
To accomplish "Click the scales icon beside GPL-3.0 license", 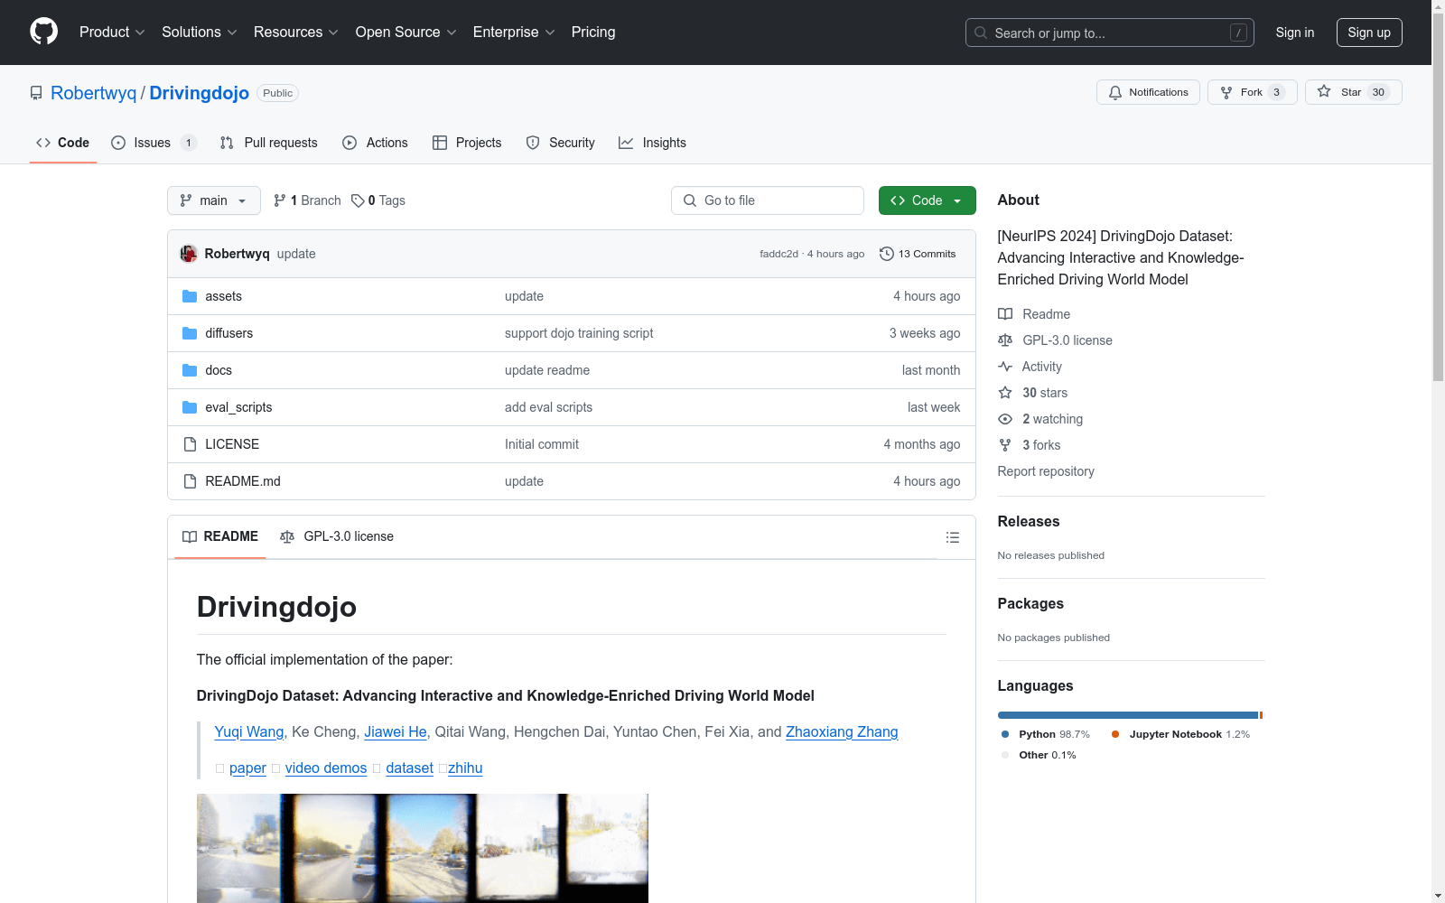I will pyautogui.click(x=1005, y=340).
